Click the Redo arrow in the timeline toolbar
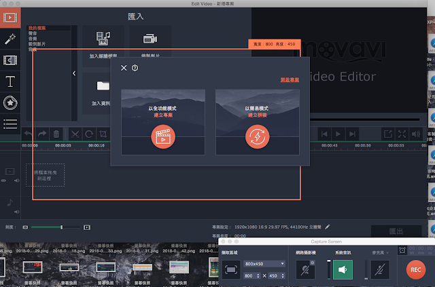This screenshot has height=287, width=435. click(x=42, y=134)
